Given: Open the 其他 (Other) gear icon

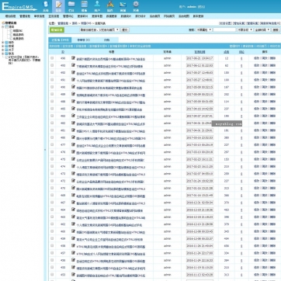Looking at the screenshot, I should (136, 6).
